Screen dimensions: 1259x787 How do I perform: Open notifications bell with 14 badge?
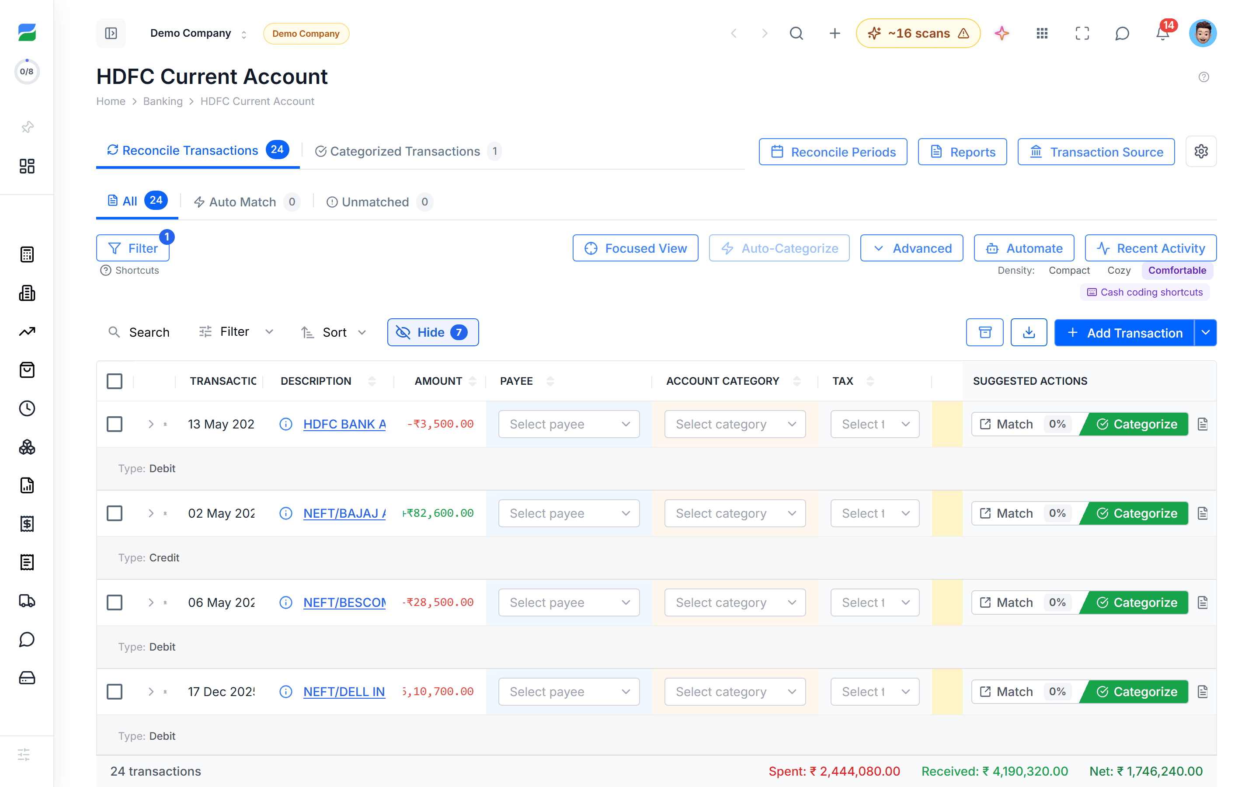click(x=1163, y=32)
